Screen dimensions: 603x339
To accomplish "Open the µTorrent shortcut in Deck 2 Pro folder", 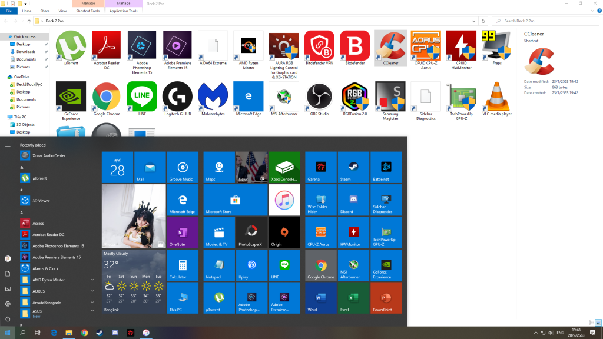I will point(71,48).
